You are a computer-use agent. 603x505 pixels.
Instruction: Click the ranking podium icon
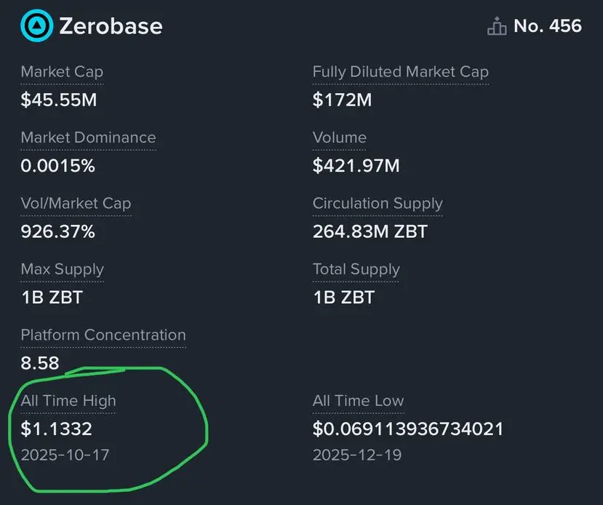pyautogui.click(x=497, y=27)
